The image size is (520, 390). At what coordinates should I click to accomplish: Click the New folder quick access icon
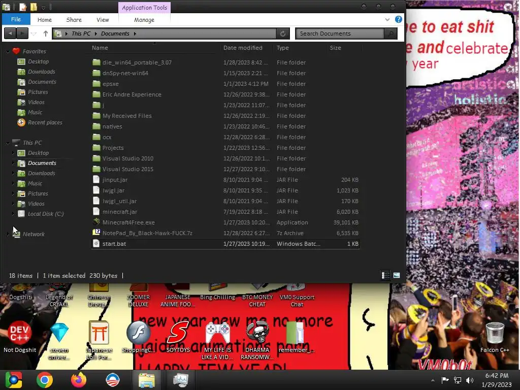pyautogui.click(x=34, y=7)
